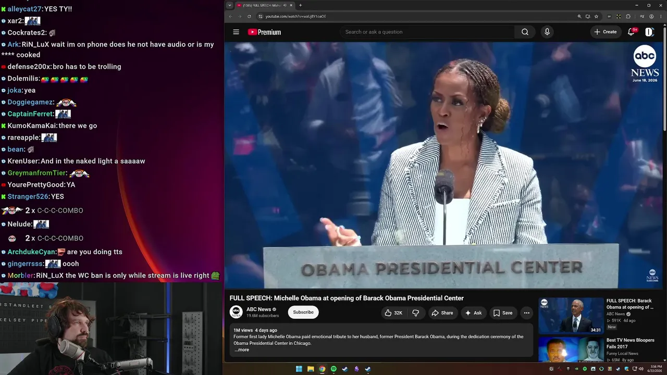The height and width of the screenshot is (375, 667).
Task: Click the YouTube search magnifier button
Action: coord(525,32)
